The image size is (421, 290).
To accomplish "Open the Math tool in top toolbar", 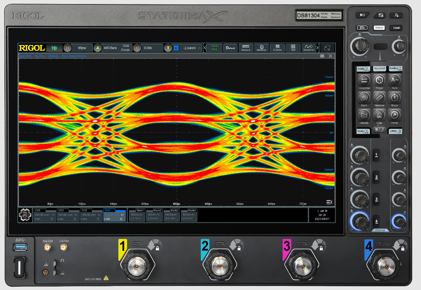I will 293,48.
